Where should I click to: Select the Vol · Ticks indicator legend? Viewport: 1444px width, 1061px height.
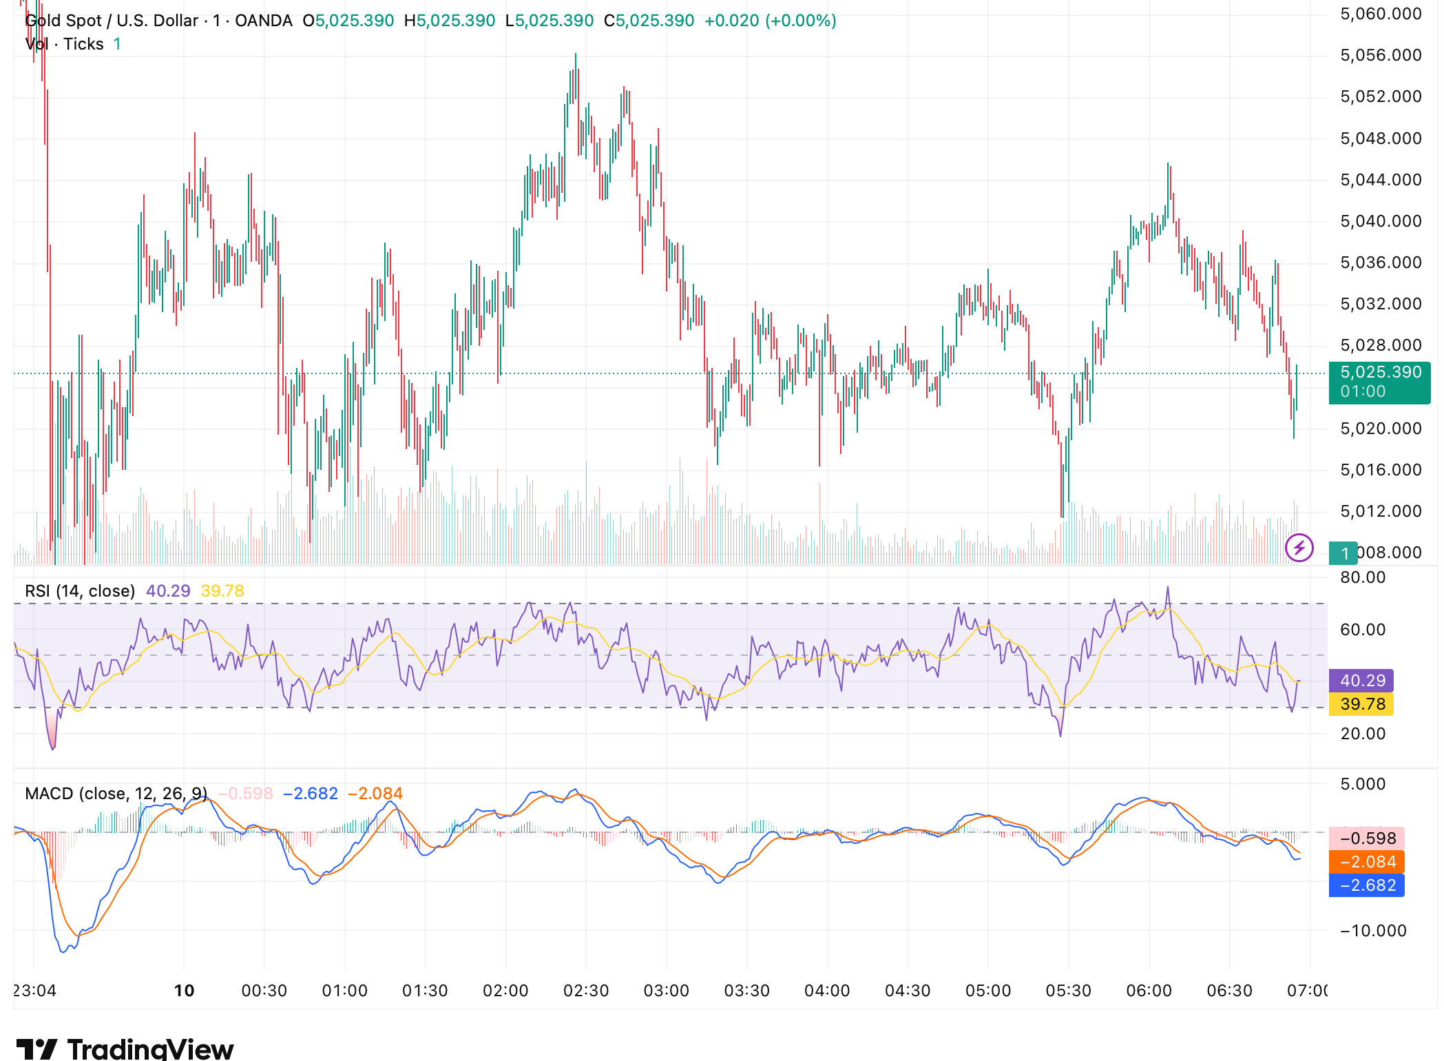[x=64, y=44]
